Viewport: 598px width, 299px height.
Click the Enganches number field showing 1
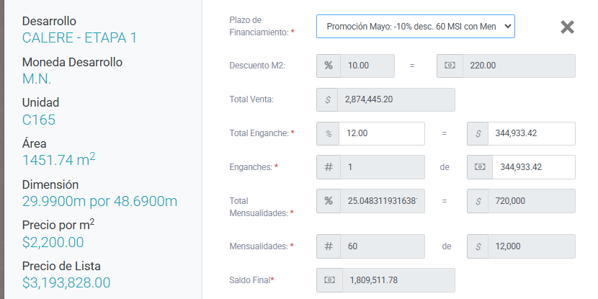pos(382,167)
